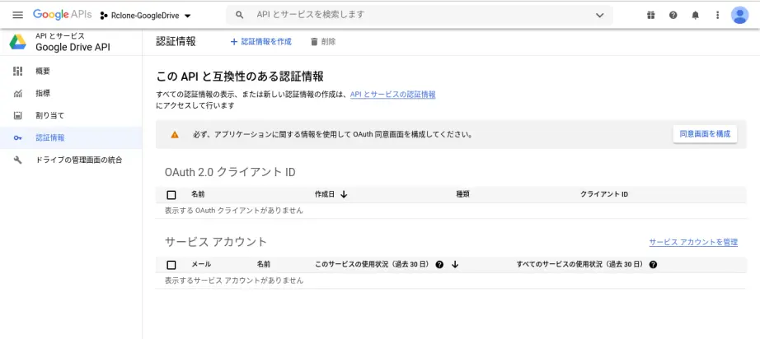Click the user account avatar
Viewport: 760px width, 339px height.
click(739, 15)
